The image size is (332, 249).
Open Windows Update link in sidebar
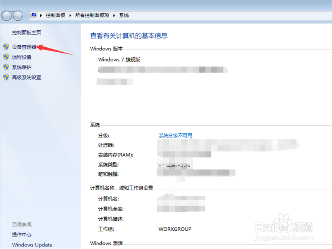click(32, 245)
